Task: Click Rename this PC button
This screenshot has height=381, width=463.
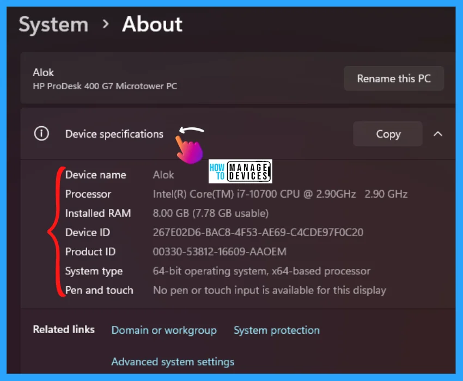Action: point(394,78)
